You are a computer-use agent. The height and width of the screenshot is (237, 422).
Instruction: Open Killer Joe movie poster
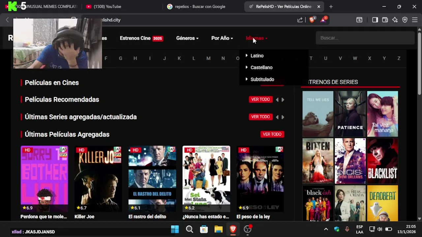tap(98, 179)
